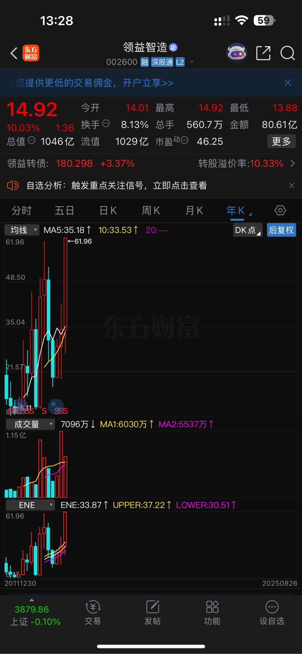Toggle the 后复权 adjustment button

point(282,230)
